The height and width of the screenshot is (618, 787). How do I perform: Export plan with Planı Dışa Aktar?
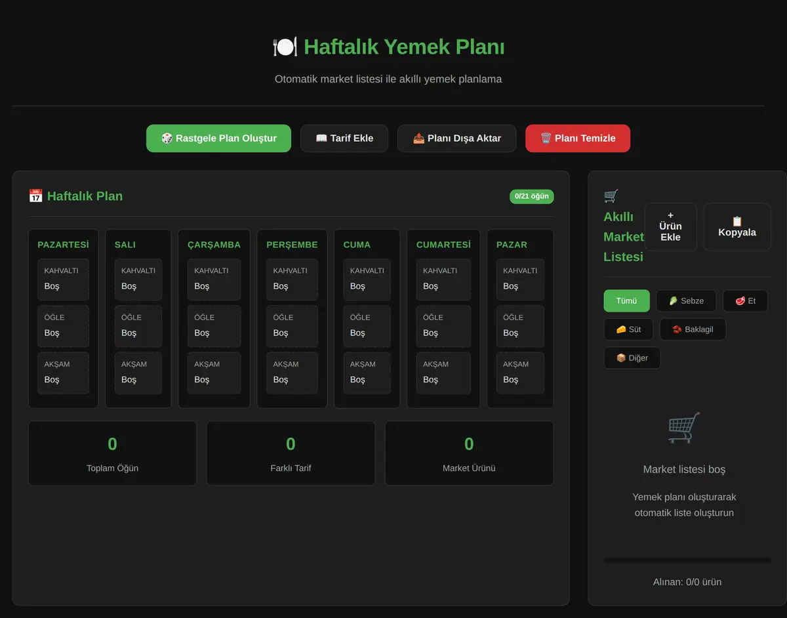click(456, 138)
